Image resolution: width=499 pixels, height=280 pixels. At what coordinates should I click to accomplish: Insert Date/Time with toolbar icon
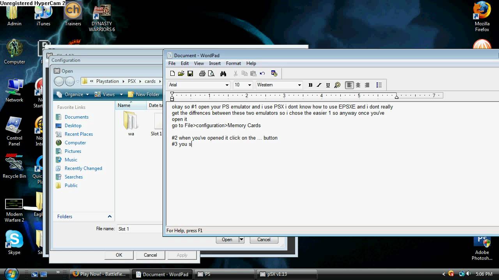pos(274,73)
